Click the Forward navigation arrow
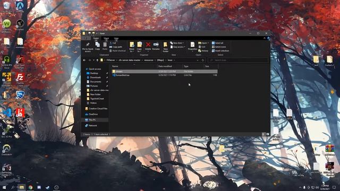This screenshot has width=340, height=191. (90, 60)
